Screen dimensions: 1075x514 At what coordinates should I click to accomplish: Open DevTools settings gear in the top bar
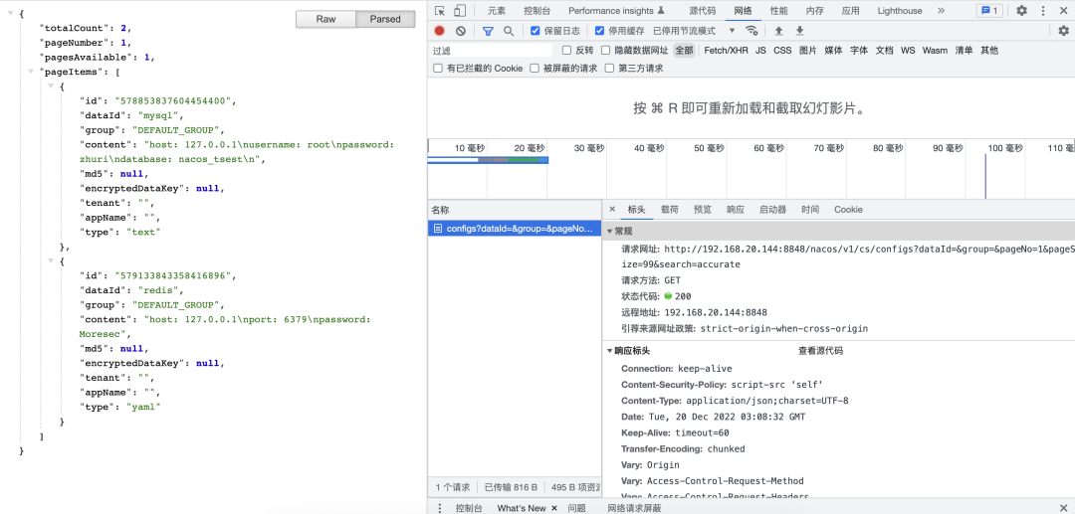[x=1021, y=11]
